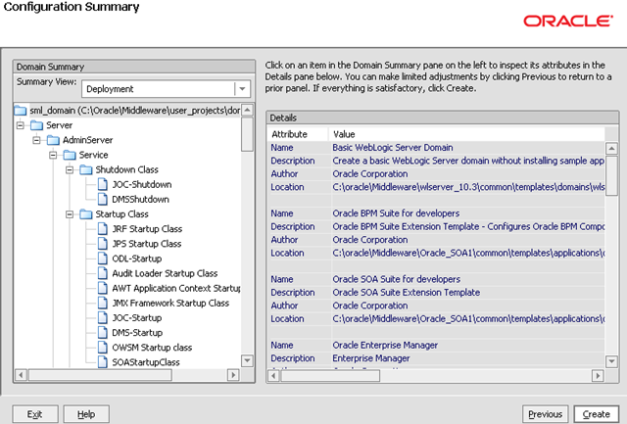Select the SOAStartupClass file icon

(x=103, y=362)
